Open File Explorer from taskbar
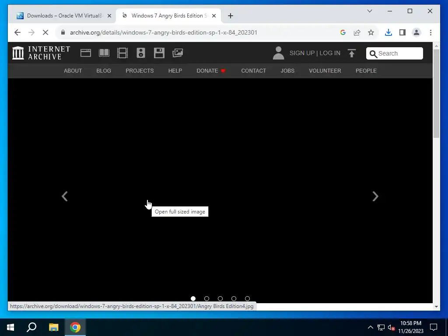Image resolution: width=448 pixels, height=336 pixels. click(53, 327)
